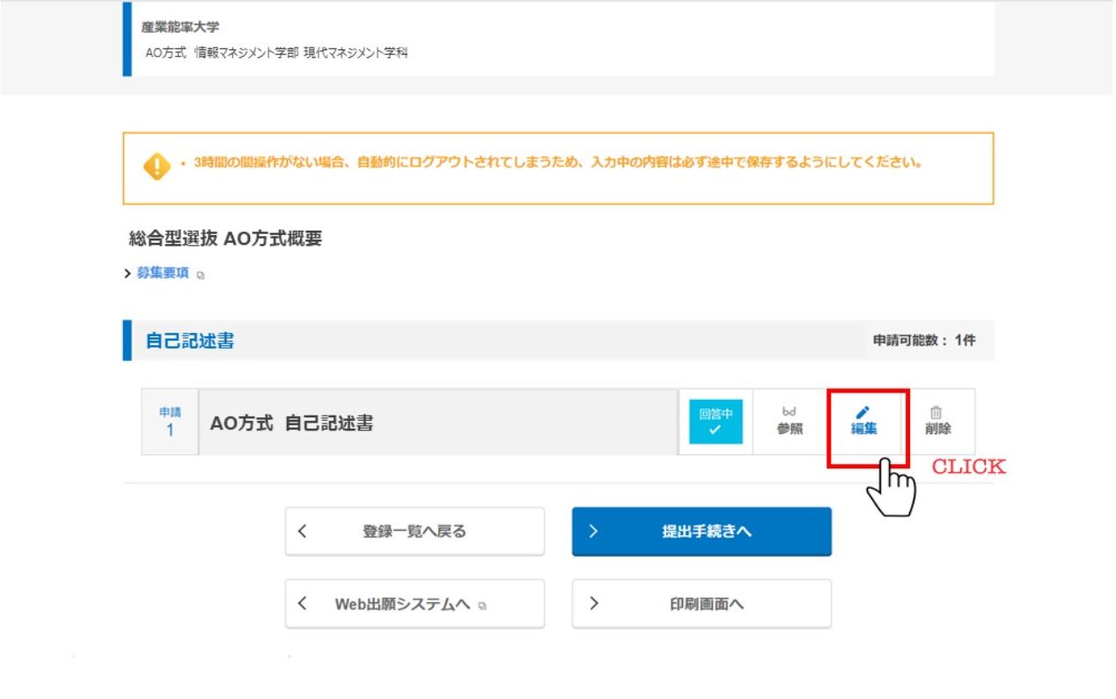Click the 自己記述書 section heading
This screenshot has width=1116, height=699.
pos(190,341)
